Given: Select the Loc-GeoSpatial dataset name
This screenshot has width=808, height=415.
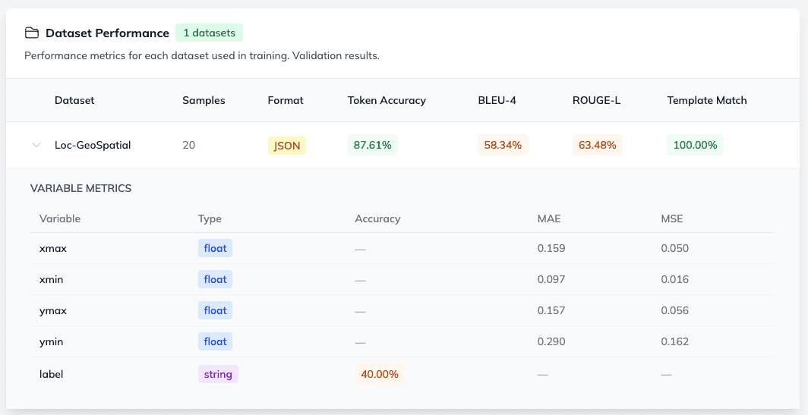Looking at the screenshot, I should 93,145.
